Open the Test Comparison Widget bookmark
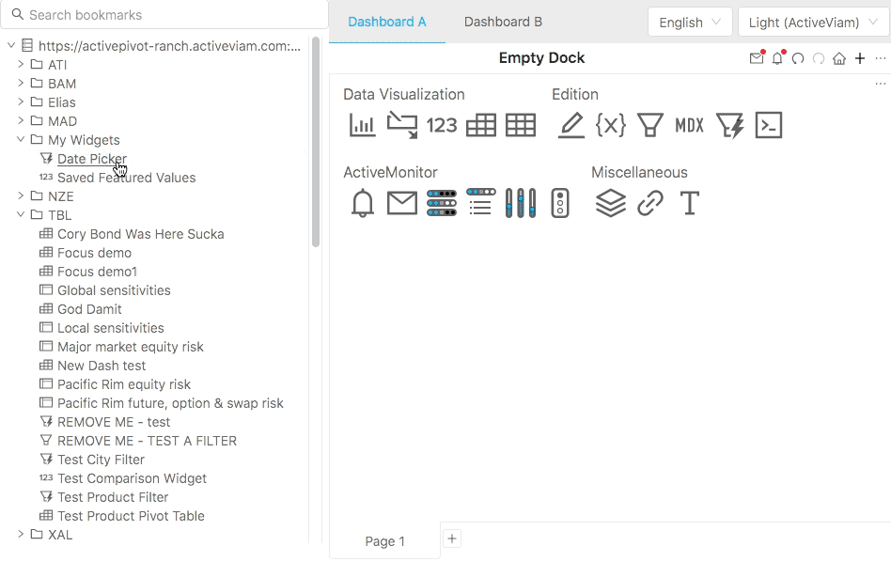The image size is (891, 562). (132, 478)
